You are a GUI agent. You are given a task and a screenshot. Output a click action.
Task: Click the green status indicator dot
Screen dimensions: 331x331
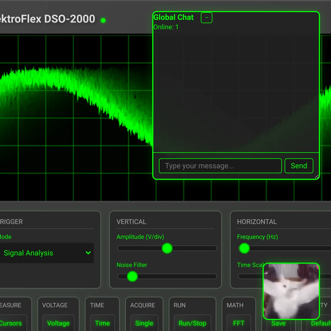pos(103,20)
